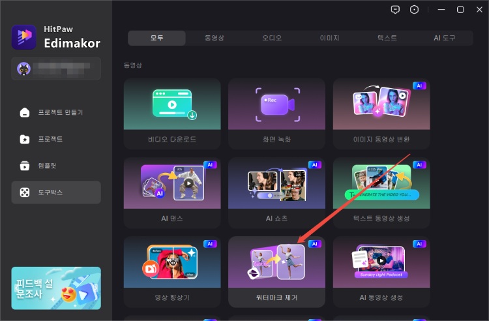Switch to the 텍스트 tab

coord(387,38)
